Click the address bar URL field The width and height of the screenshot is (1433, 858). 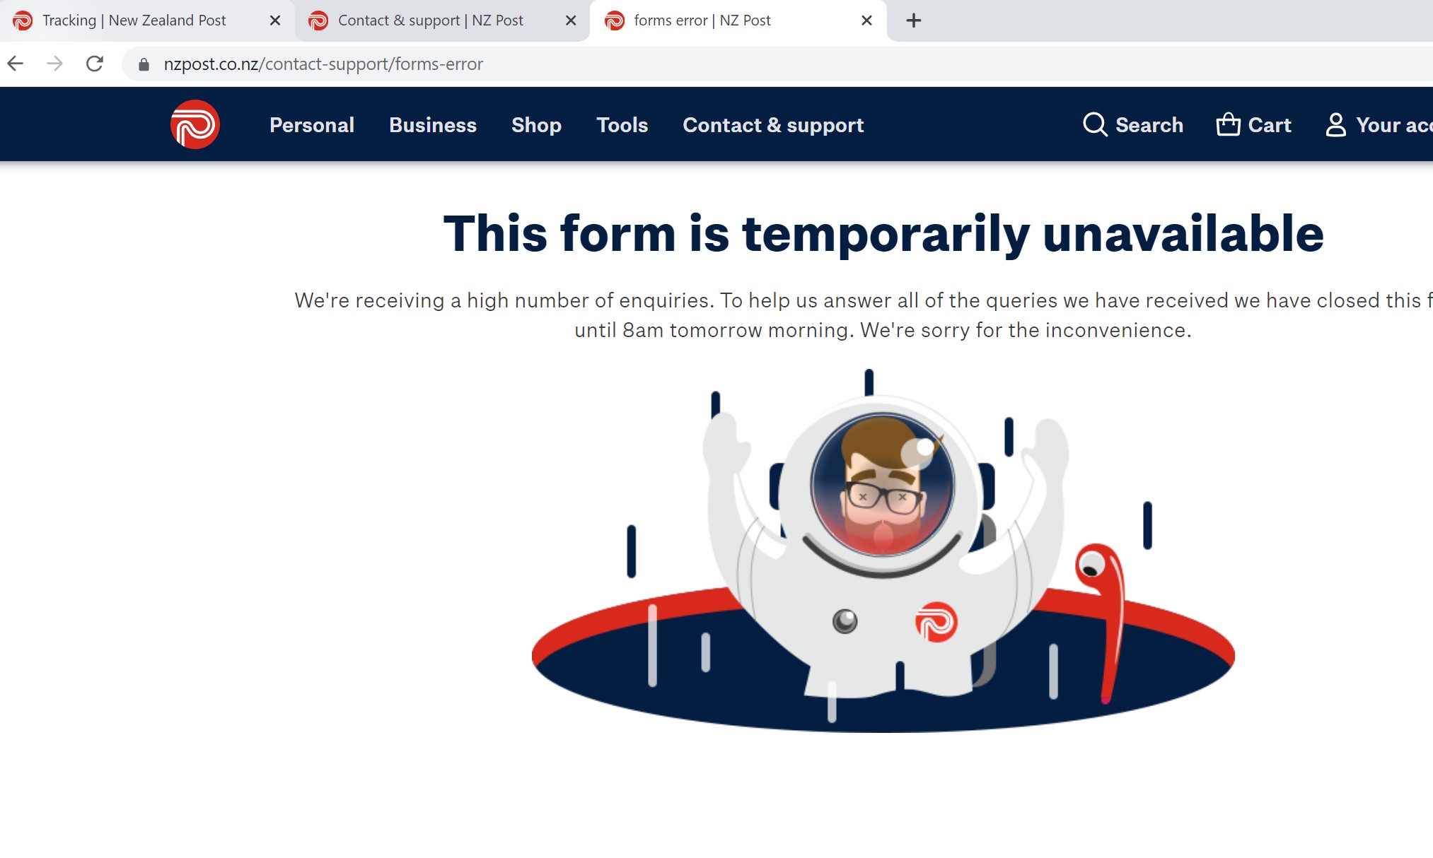[x=778, y=64]
